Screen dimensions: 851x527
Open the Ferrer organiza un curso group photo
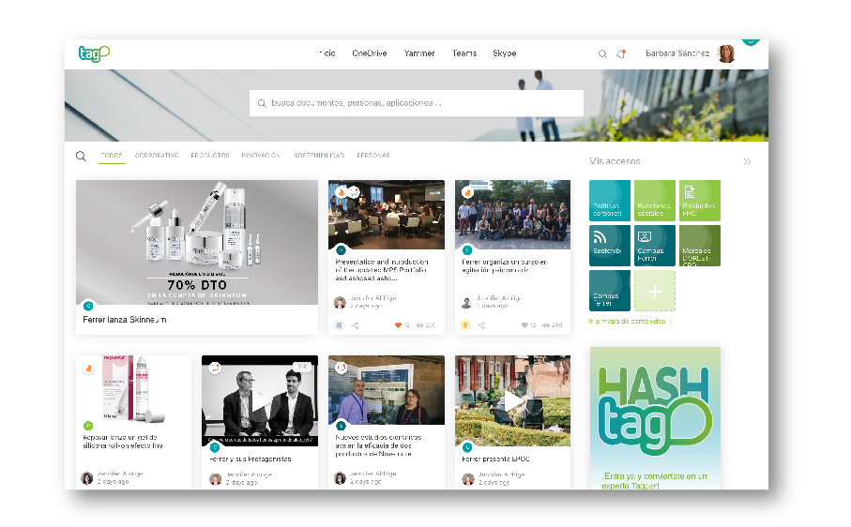512,215
